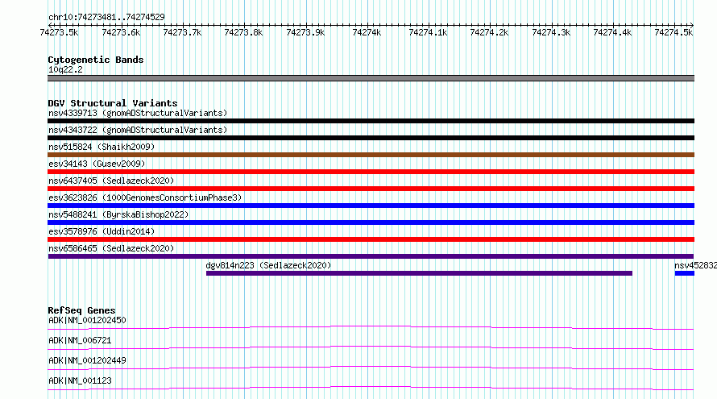Click the blue bar for esv3623826
This screenshot has height=399, width=717.
tap(371, 206)
